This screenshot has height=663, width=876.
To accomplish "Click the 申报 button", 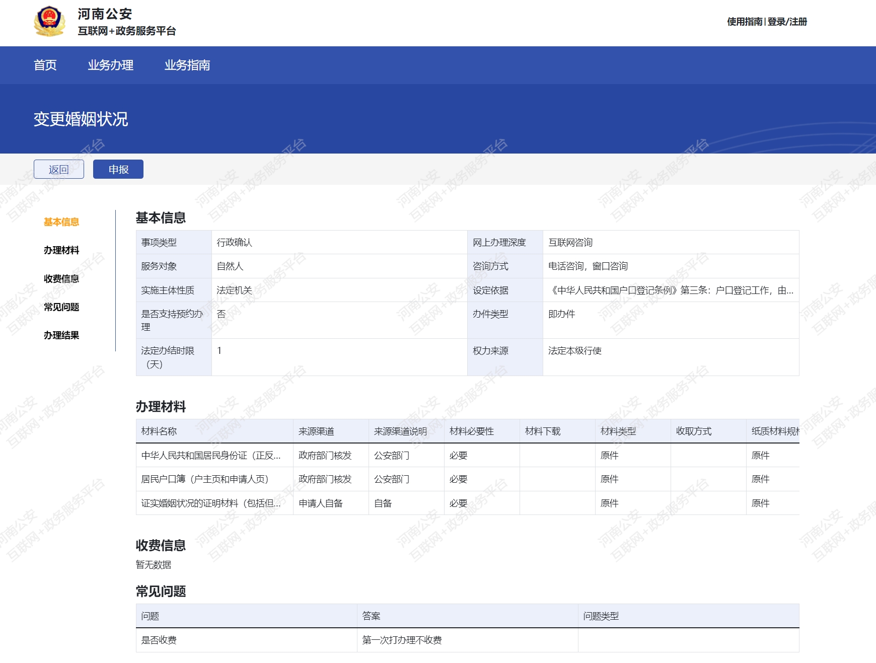I will 118,170.
